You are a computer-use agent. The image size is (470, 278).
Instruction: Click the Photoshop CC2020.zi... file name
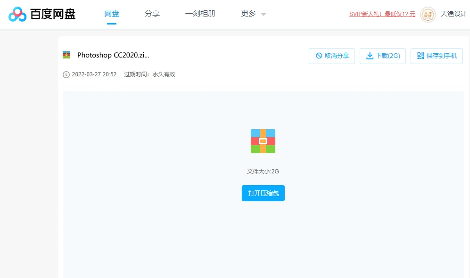coord(113,55)
